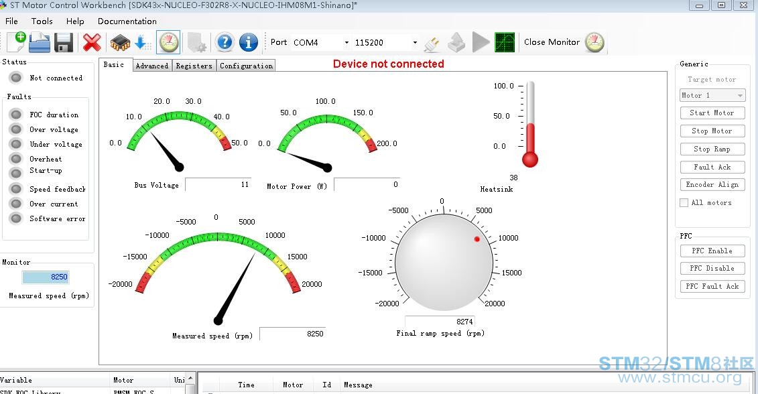Click the grayed upload arrow icon
The width and height of the screenshot is (758, 394).
pos(456,42)
